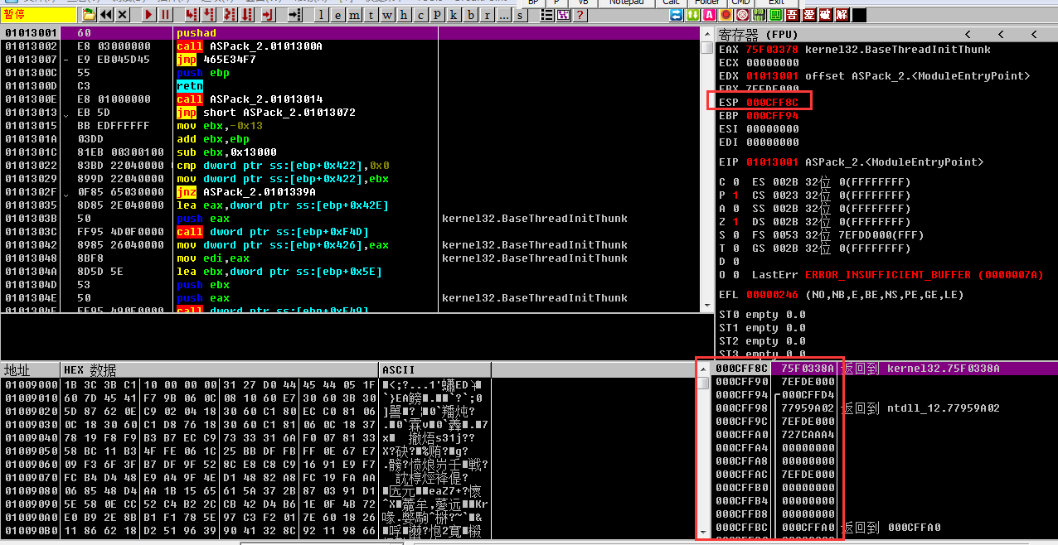This screenshot has width=1058, height=545.
Task: Click the last '<' arrow in registers header
Action: (1034, 34)
